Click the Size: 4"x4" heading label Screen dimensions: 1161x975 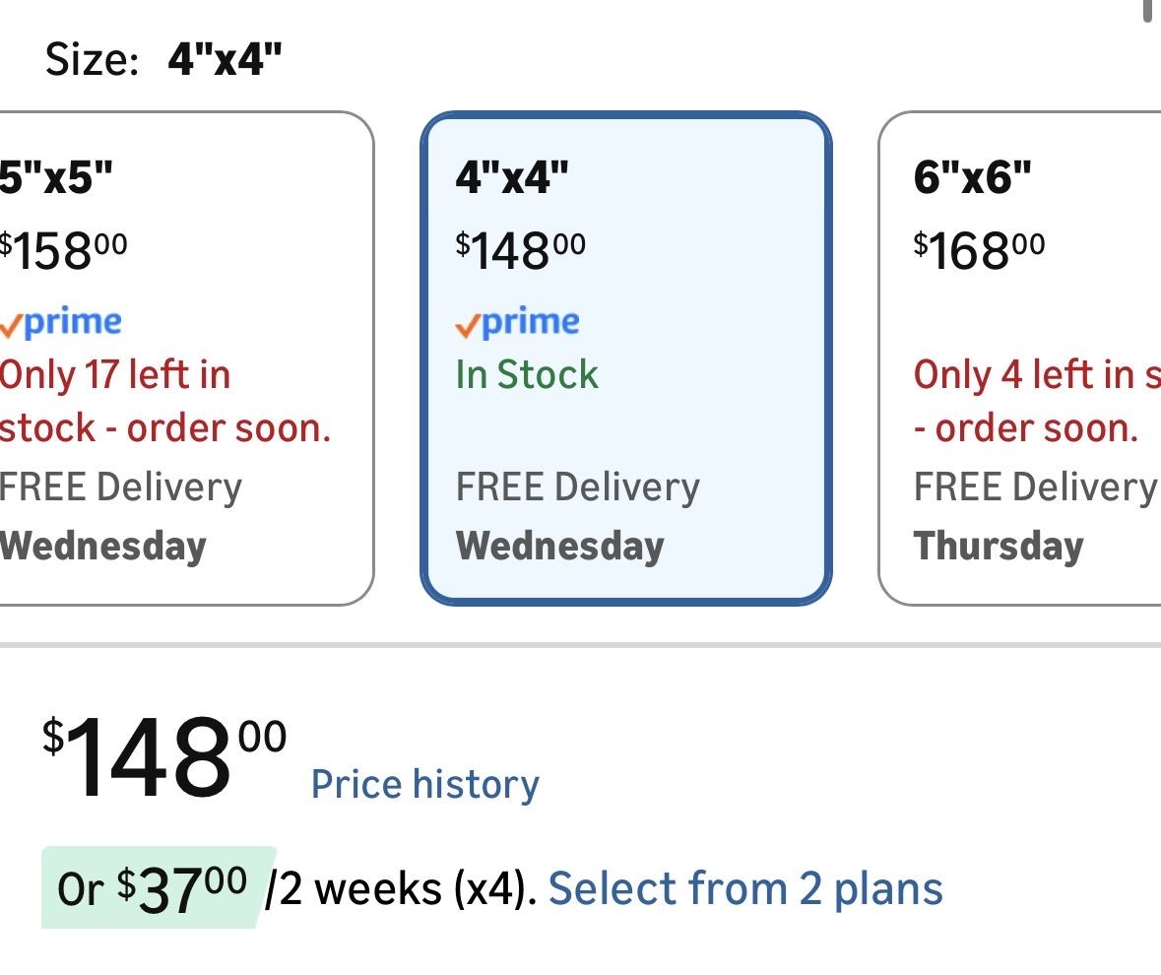pos(163,61)
